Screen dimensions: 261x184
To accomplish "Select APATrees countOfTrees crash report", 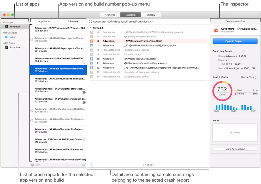I will click(x=58, y=30).
